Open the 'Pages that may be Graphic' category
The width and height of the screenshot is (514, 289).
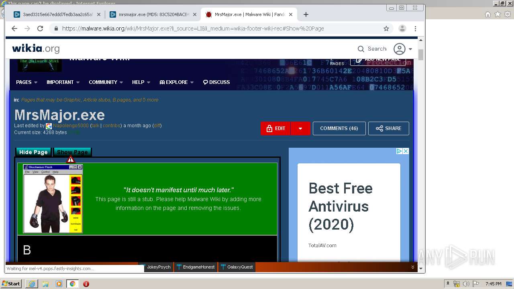[x=51, y=100]
